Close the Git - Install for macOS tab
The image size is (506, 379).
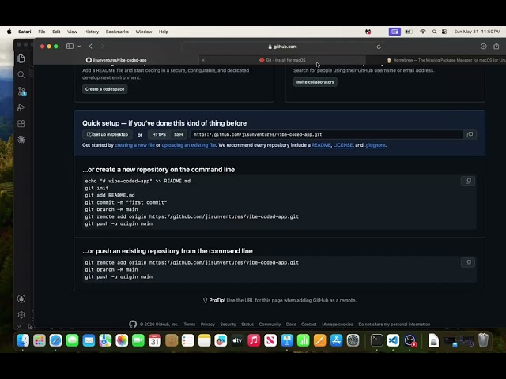tap(203, 60)
